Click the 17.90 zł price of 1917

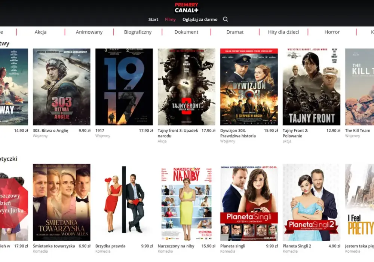click(x=146, y=131)
